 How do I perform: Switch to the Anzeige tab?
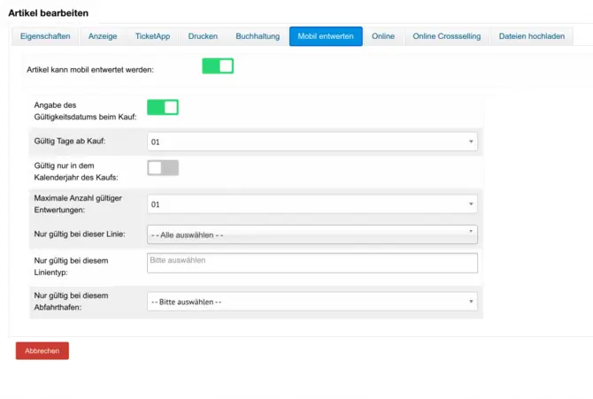click(x=103, y=36)
